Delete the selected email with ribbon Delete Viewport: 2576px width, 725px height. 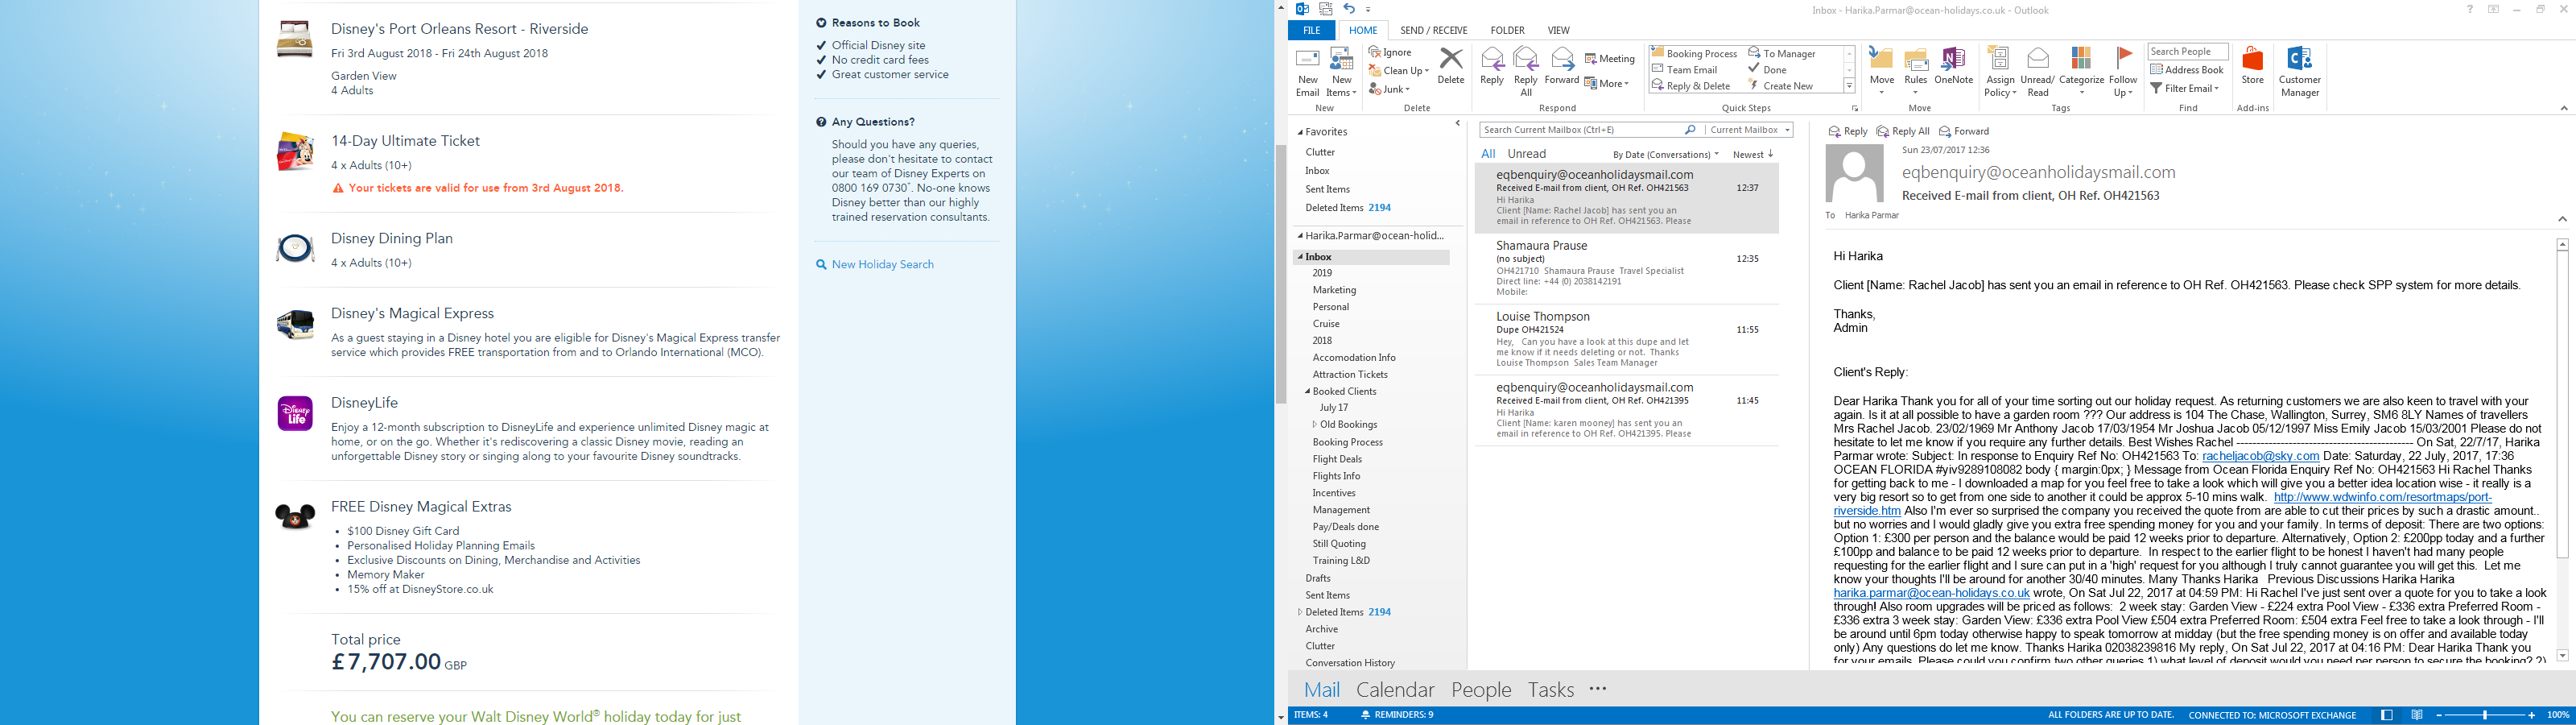click(1450, 66)
